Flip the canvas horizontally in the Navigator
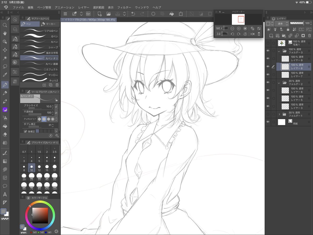313x235 pixels. pyautogui.click(x=252, y=34)
